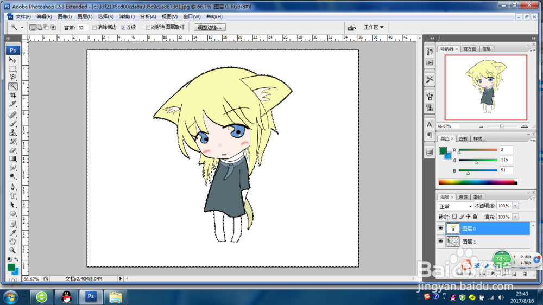Viewport: 543px width, 305px height.
Task: Switch to the 通道 tab
Action: (463, 197)
